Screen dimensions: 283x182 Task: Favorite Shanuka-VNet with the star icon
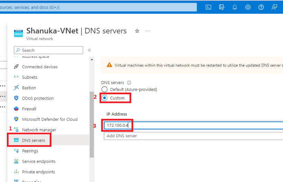tap(137, 31)
